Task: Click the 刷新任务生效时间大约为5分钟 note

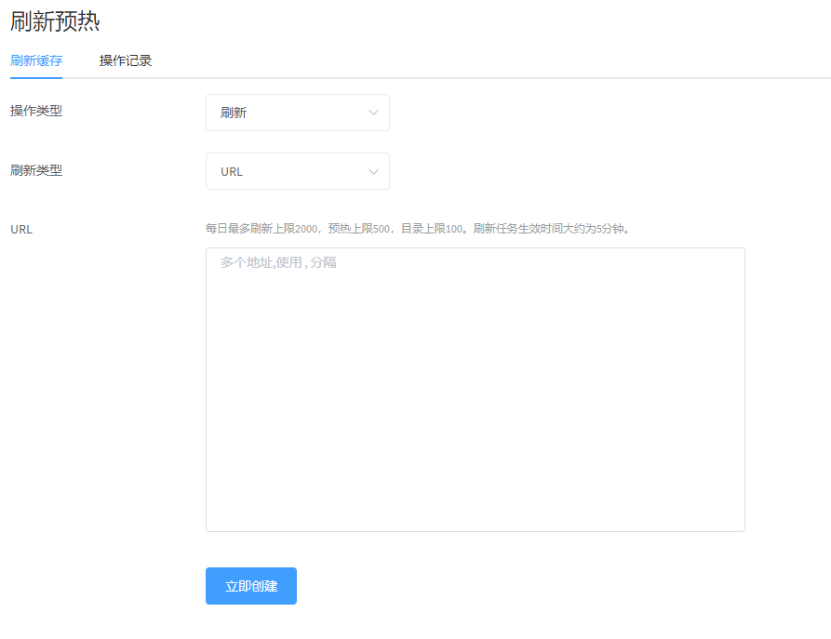Action: point(551,229)
